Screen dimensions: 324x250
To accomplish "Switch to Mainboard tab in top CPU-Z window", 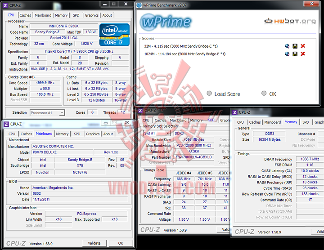I will tap(43, 15).
